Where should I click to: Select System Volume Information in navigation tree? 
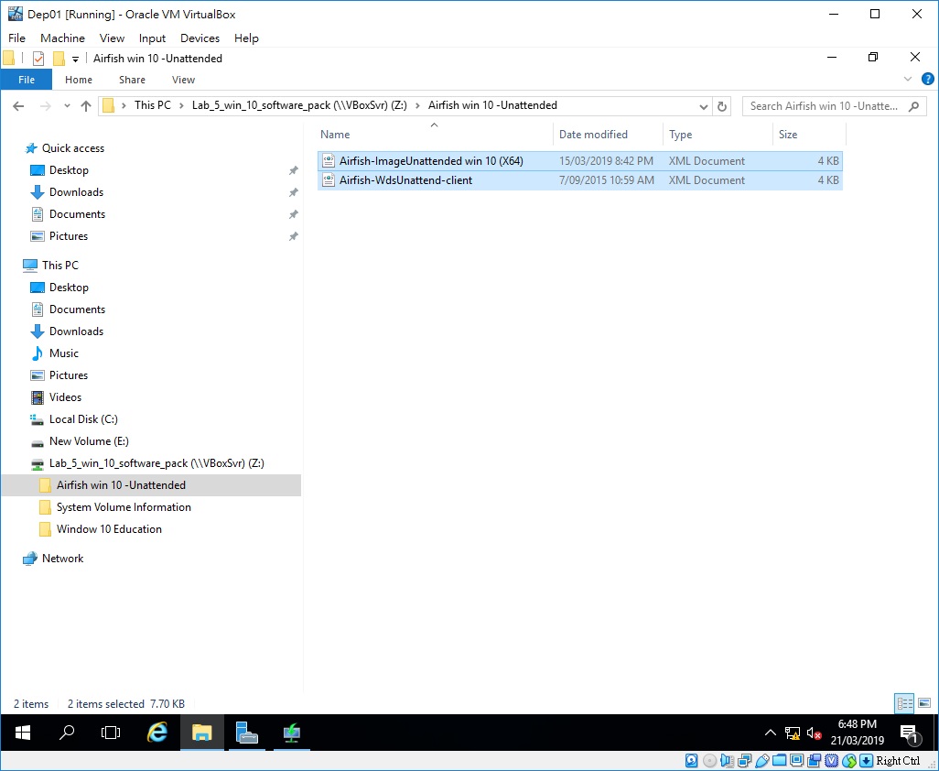[124, 506]
